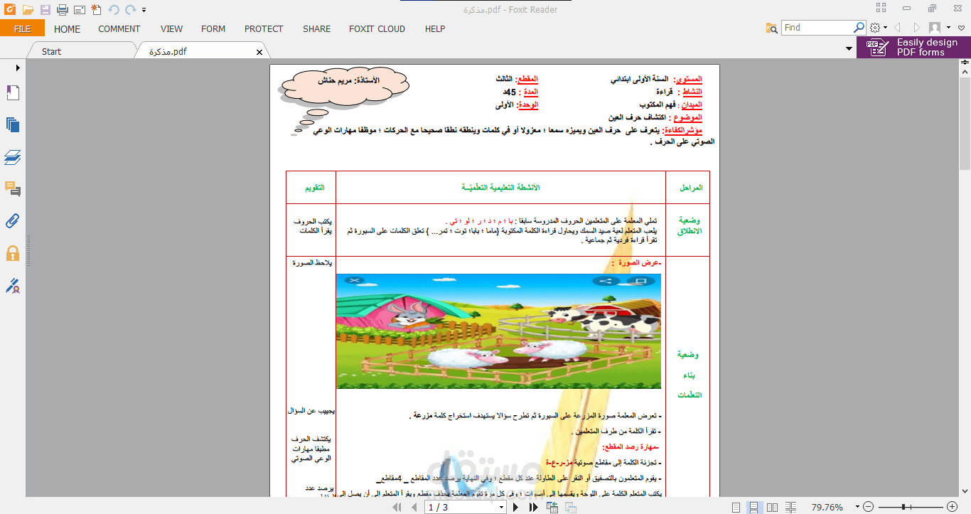Open the Attachments panel
971x514 pixels.
(11, 221)
